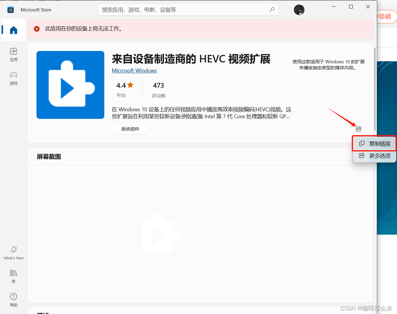Click the page vertical scrollbar
Screen dimensions: 397x314
click(x=375, y=90)
